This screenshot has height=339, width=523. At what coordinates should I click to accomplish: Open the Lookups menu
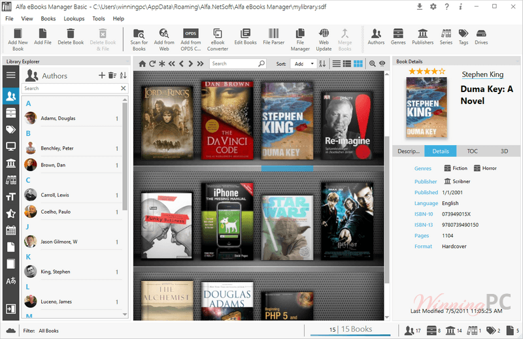click(x=74, y=19)
